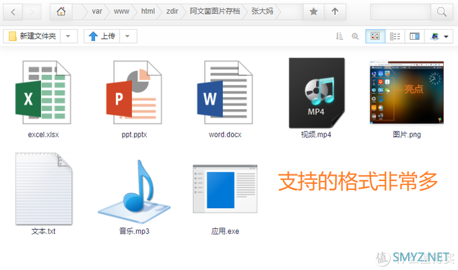458x270 pixels.
Task: Switch to icon grid view
Action: [x=375, y=36]
